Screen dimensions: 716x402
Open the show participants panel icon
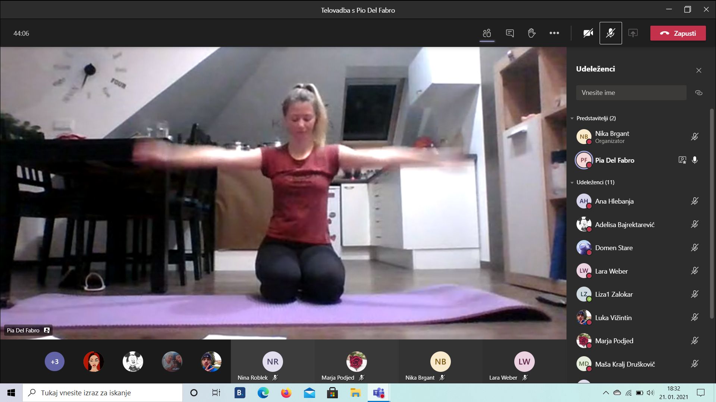[487, 33]
